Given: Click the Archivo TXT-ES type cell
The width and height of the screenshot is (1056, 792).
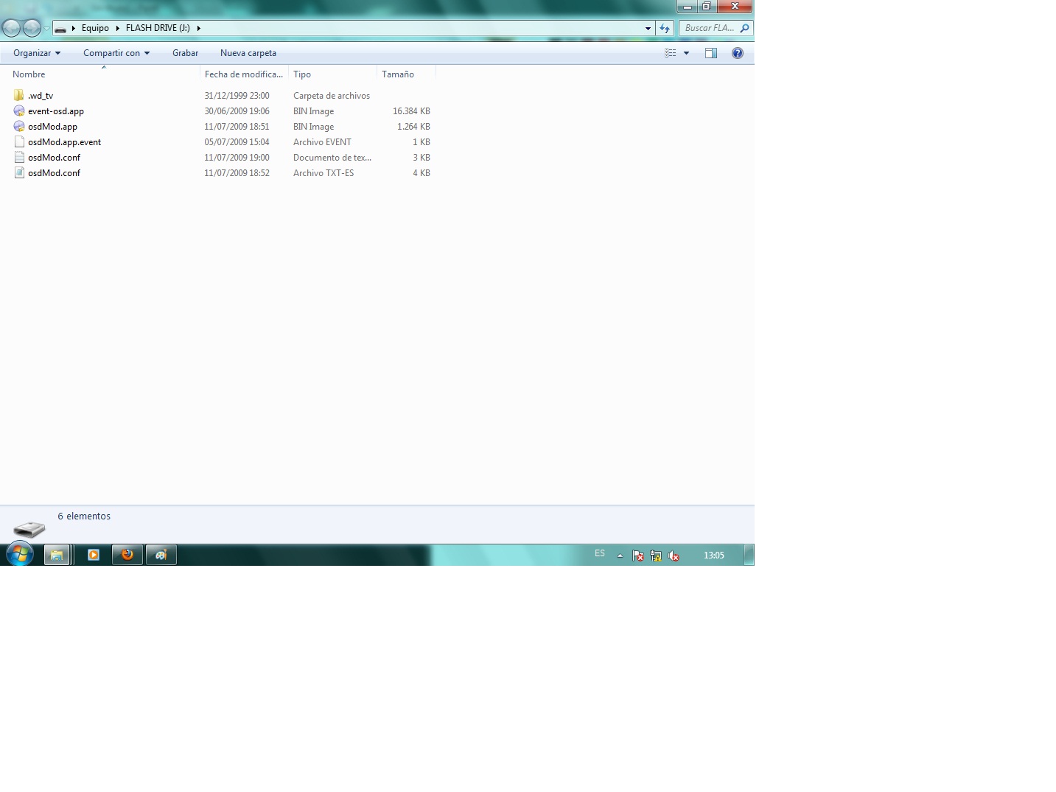Looking at the screenshot, I should 324,173.
